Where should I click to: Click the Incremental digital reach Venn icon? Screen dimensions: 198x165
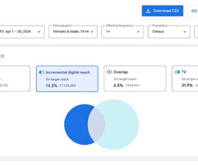[42, 72]
